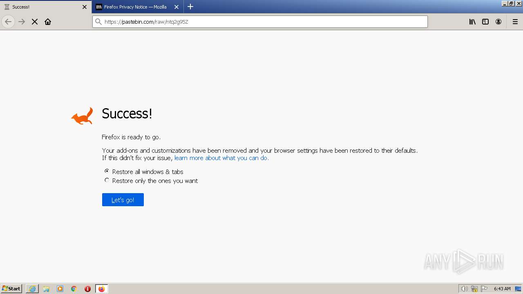The height and width of the screenshot is (294, 523).
Task: Open Windows Media Player from taskbar
Action: click(x=60, y=289)
